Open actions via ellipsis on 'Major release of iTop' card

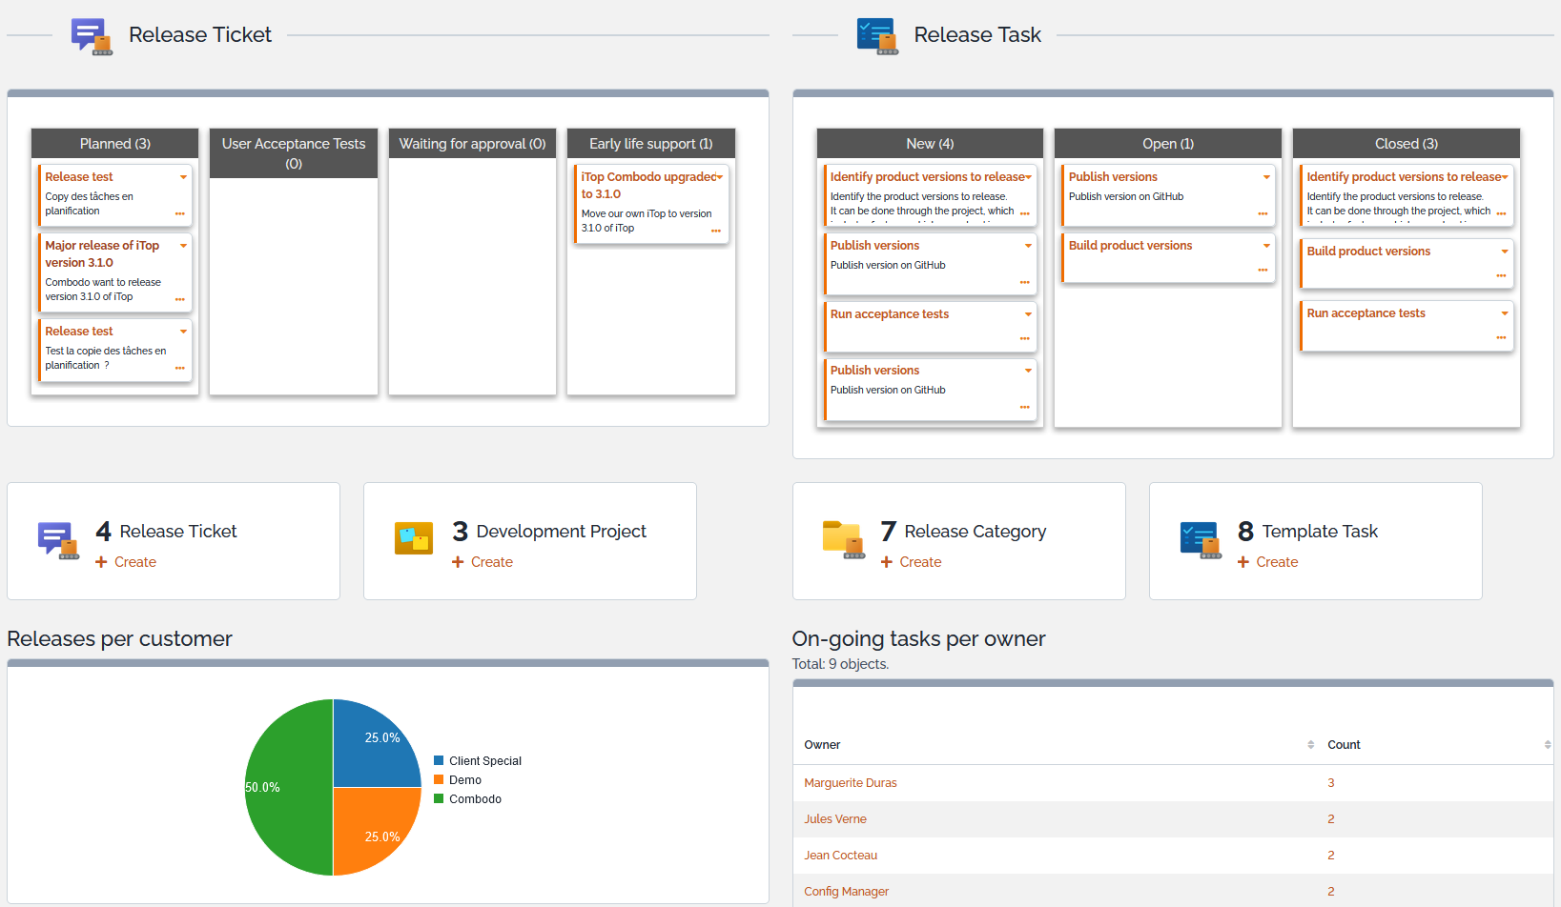pyautogui.click(x=180, y=299)
